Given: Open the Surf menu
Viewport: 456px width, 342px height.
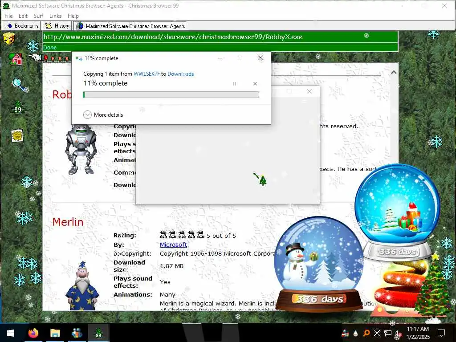Looking at the screenshot, I should click(x=38, y=16).
